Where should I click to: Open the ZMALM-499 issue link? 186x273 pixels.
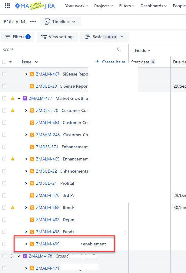tap(48, 244)
